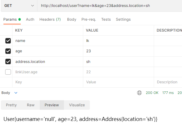Click the request URL field

[x=110, y=6]
